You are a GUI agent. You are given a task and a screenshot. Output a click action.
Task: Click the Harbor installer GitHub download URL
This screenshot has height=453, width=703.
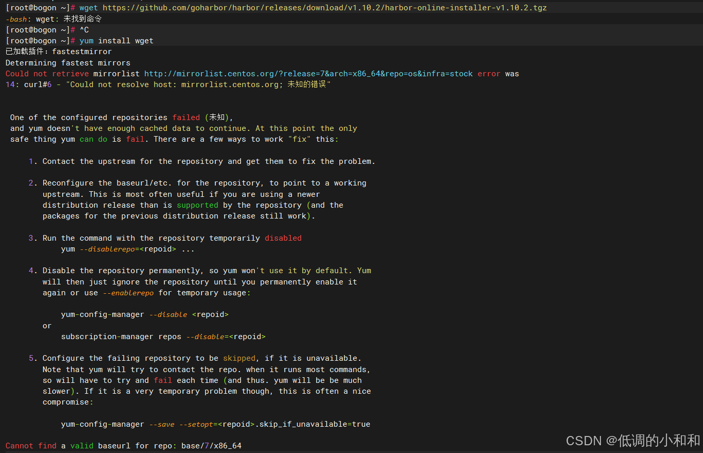tap(324, 8)
